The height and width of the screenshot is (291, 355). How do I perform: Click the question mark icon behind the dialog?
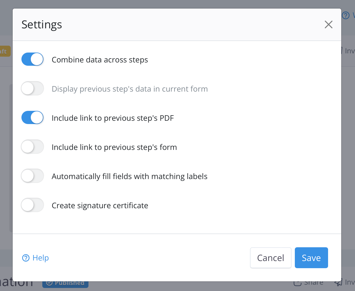pos(346,15)
